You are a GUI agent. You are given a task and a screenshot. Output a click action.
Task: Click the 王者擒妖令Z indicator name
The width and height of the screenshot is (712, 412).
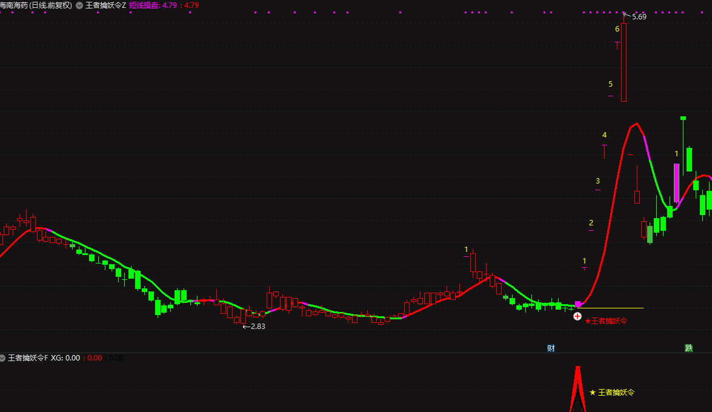105,5
